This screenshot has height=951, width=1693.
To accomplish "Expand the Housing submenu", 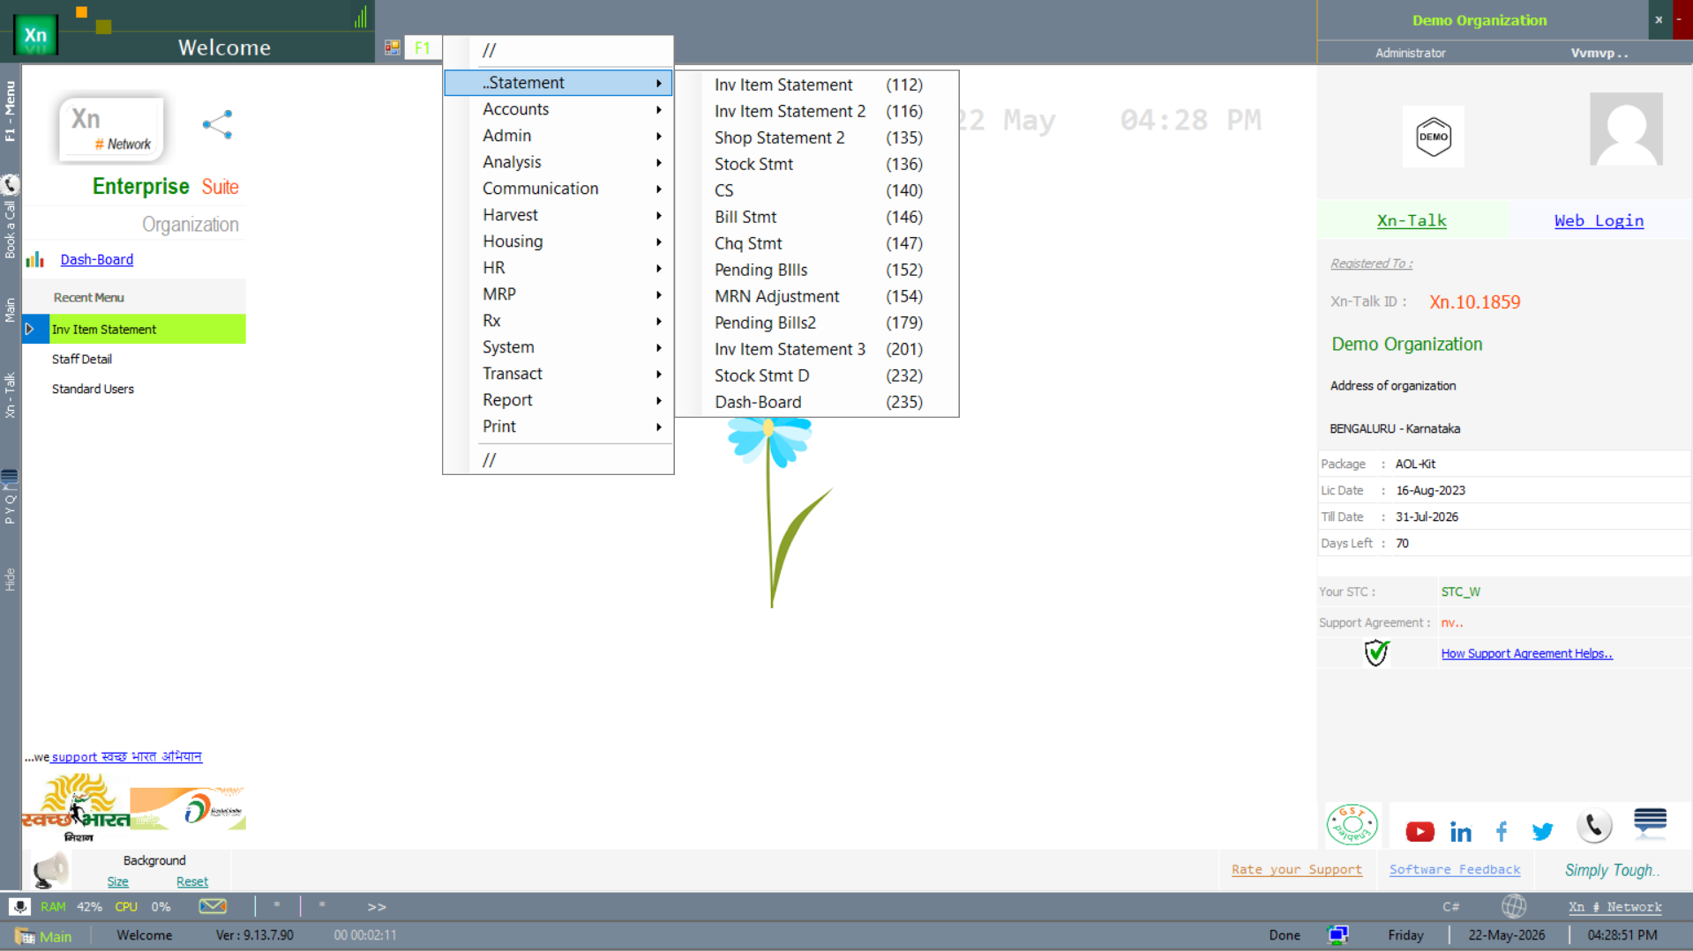I will pos(558,241).
